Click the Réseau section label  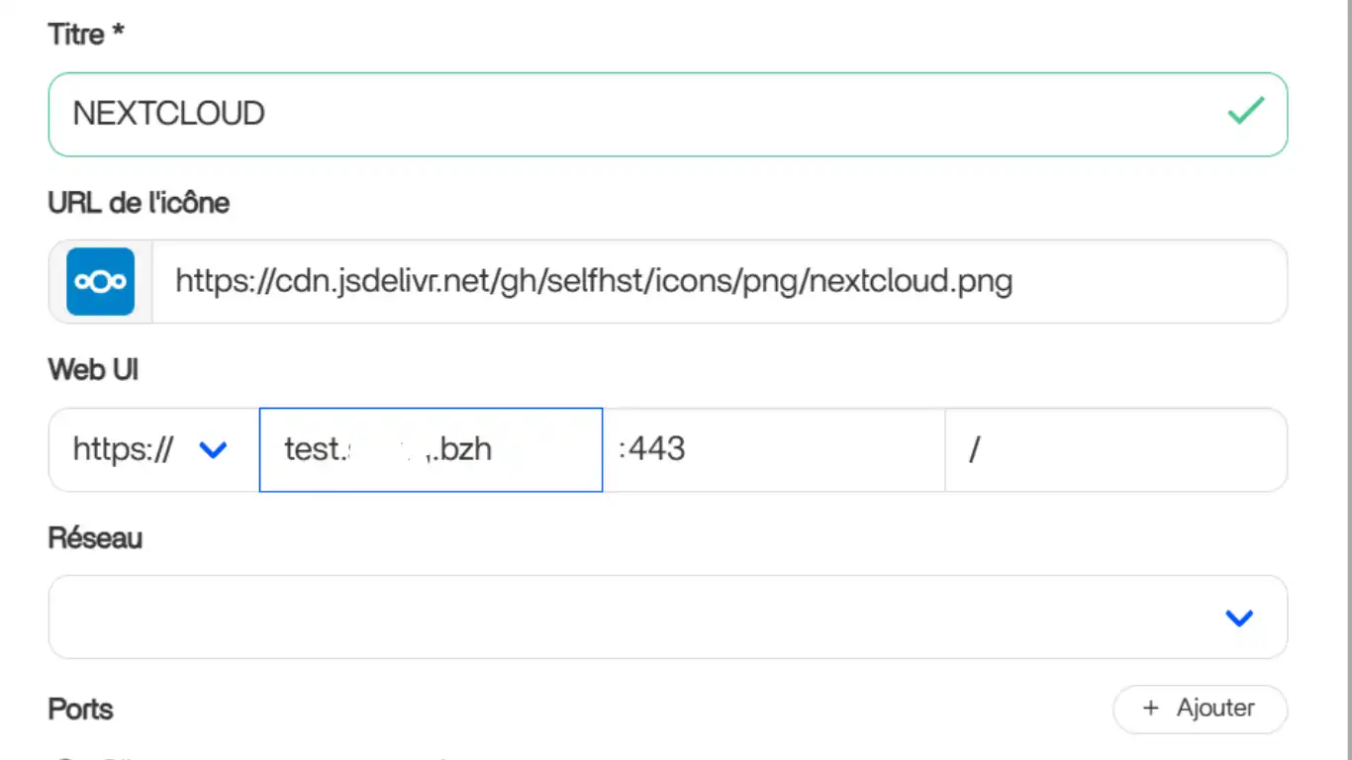pyautogui.click(x=95, y=538)
